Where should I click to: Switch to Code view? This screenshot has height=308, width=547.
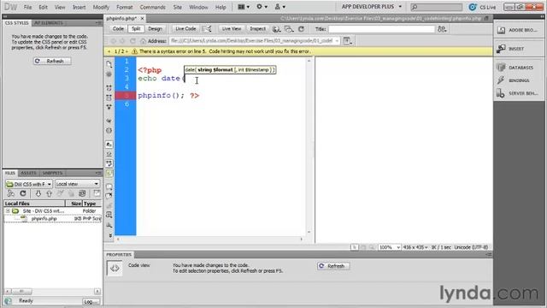(x=118, y=29)
